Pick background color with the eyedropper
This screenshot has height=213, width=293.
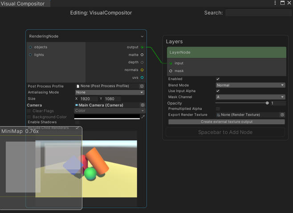[x=143, y=117]
